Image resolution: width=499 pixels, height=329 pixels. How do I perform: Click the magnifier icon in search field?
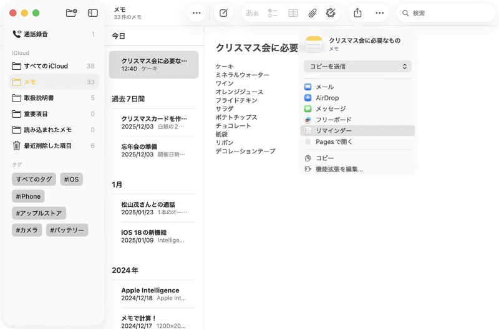tap(405, 13)
